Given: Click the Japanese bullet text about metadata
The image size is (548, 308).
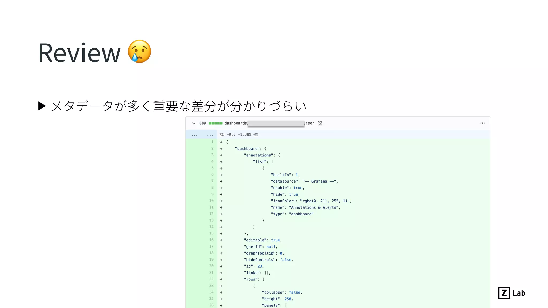Looking at the screenshot, I should tap(178, 106).
